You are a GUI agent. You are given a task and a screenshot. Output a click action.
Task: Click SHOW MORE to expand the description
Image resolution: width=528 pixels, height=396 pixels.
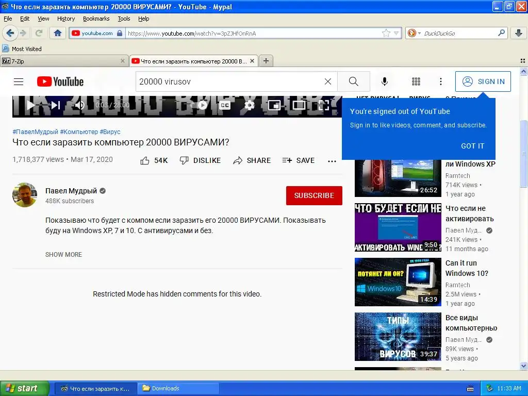coord(63,255)
